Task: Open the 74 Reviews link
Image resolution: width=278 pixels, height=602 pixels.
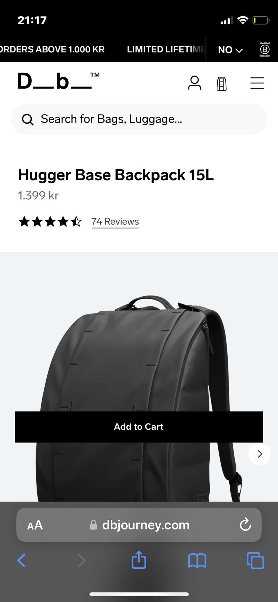Action: point(115,222)
